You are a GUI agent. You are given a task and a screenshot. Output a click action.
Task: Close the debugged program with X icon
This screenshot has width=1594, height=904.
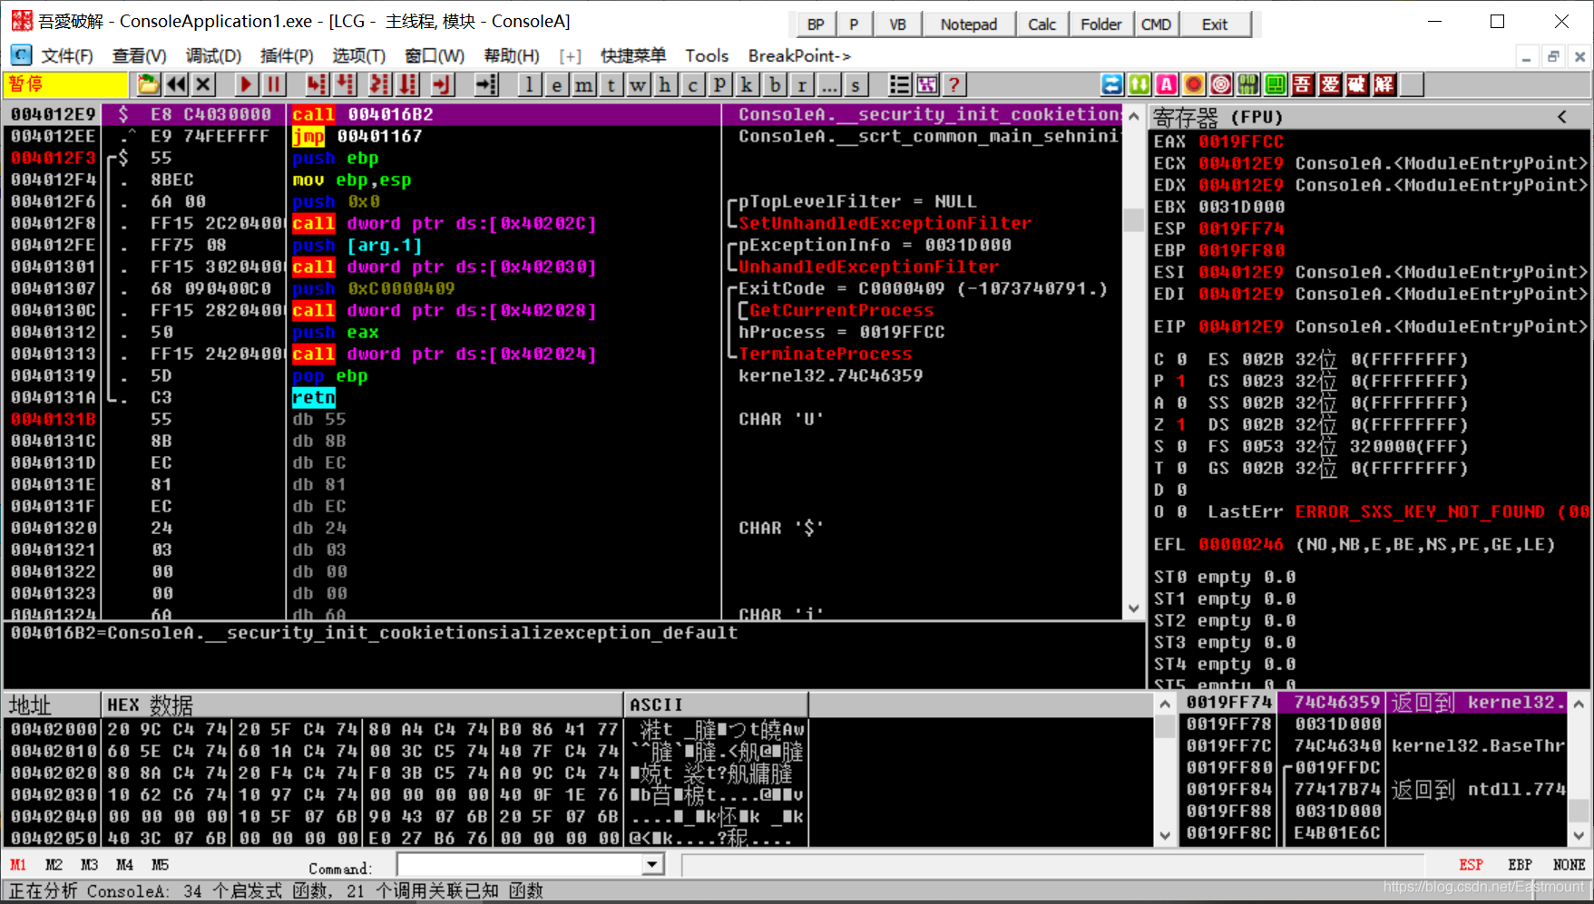pyautogui.click(x=203, y=85)
